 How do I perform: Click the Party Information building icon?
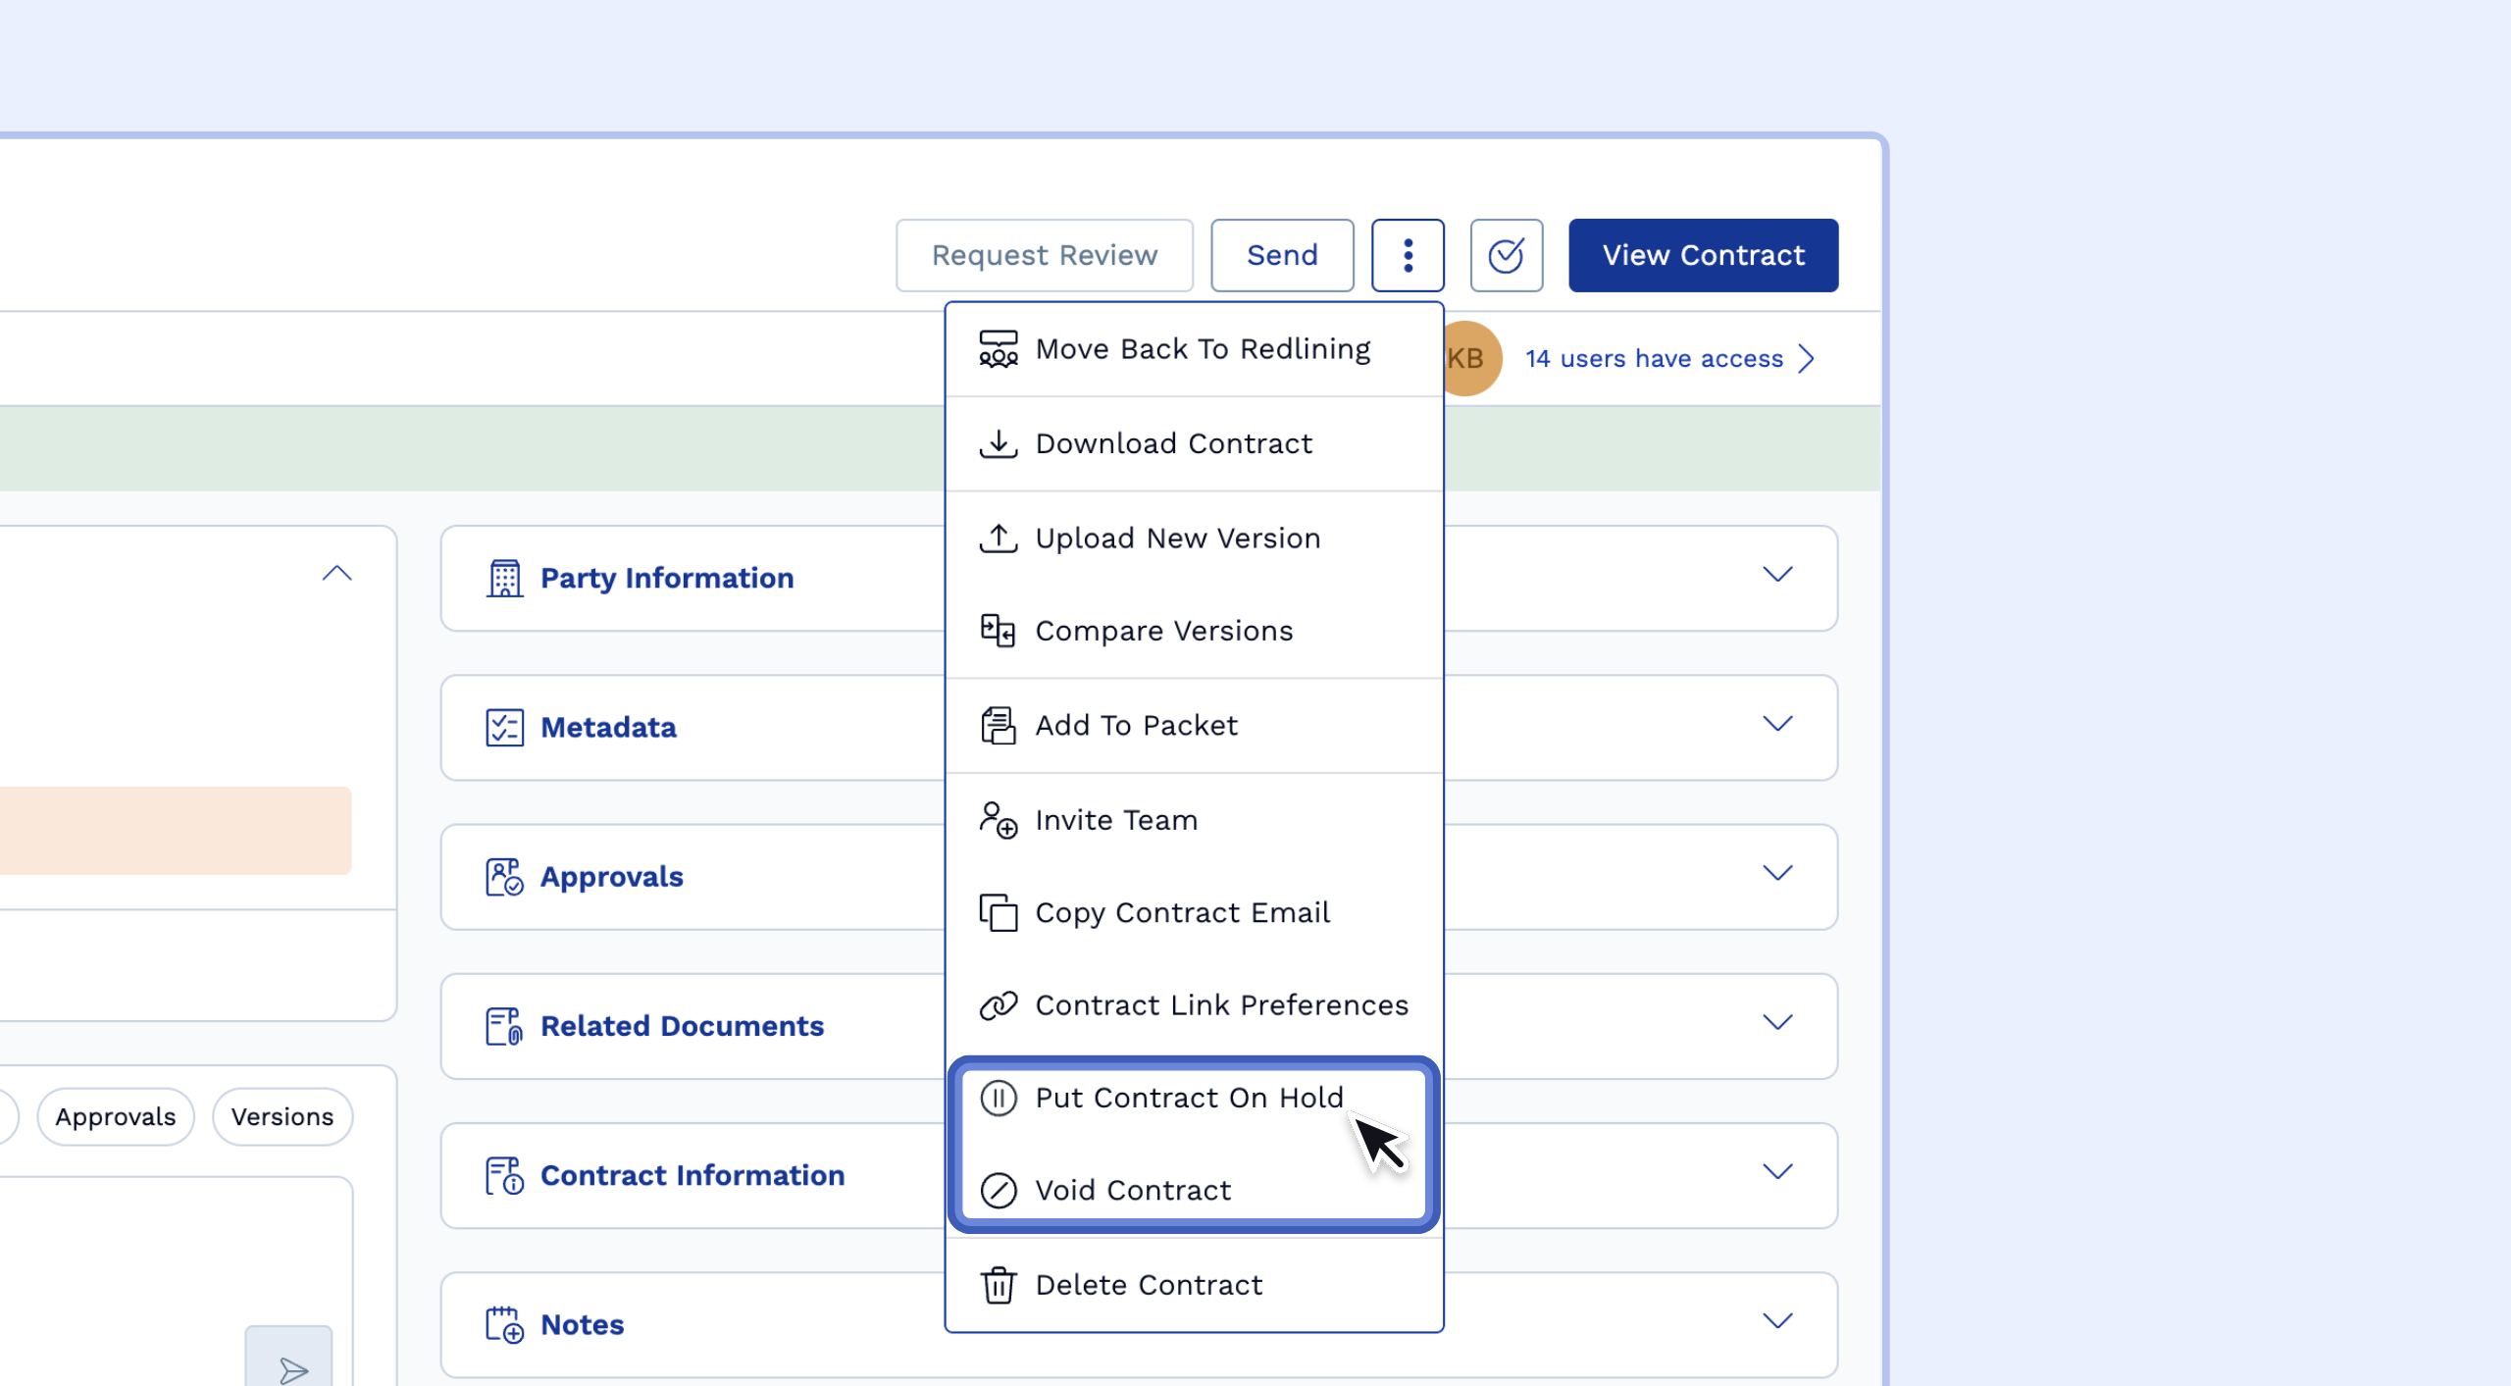tap(504, 578)
